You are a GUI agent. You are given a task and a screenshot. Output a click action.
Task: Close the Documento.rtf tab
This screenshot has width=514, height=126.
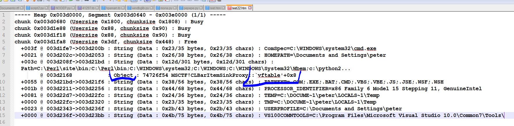[x=22, y=8]
